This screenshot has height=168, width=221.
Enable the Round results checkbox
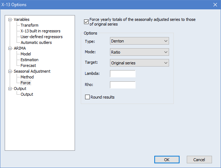click(87, 97)
